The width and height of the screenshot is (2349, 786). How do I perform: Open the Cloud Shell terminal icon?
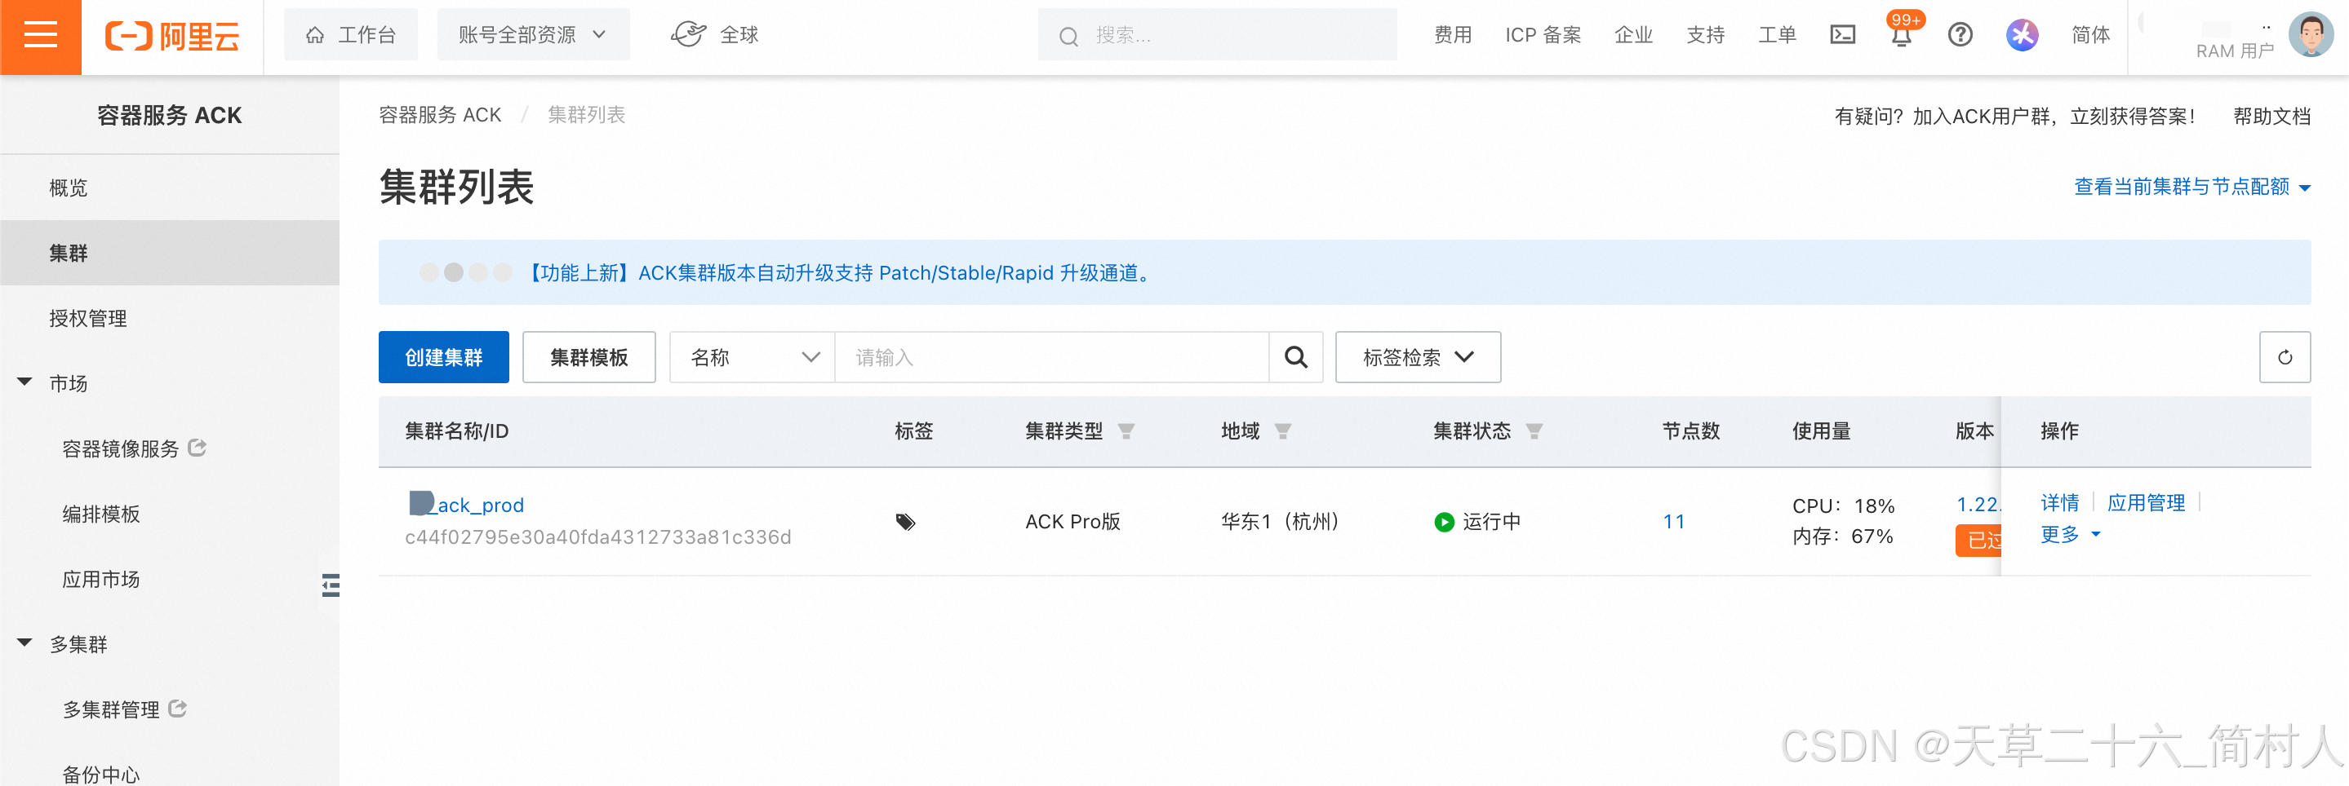coord(1842,36)
